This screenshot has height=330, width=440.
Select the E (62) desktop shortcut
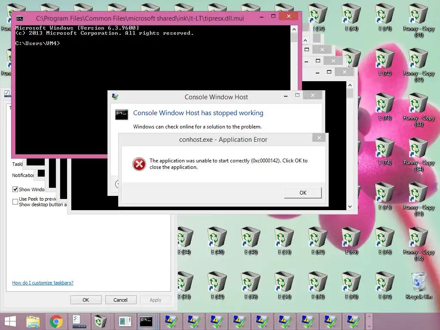coord(318,241)
